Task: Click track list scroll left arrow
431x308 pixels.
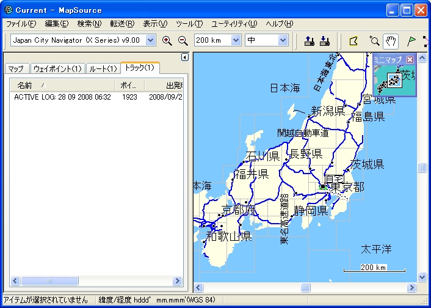Action: pyautogui.click(x=15, y=280)
